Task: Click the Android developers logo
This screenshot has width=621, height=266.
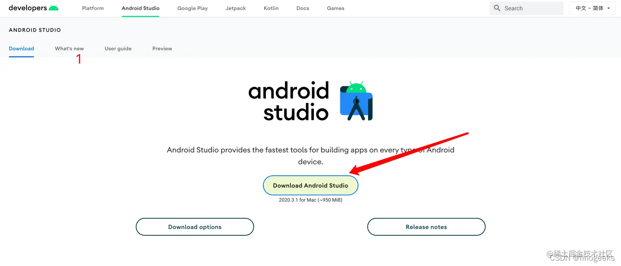Action: point(34,8)
